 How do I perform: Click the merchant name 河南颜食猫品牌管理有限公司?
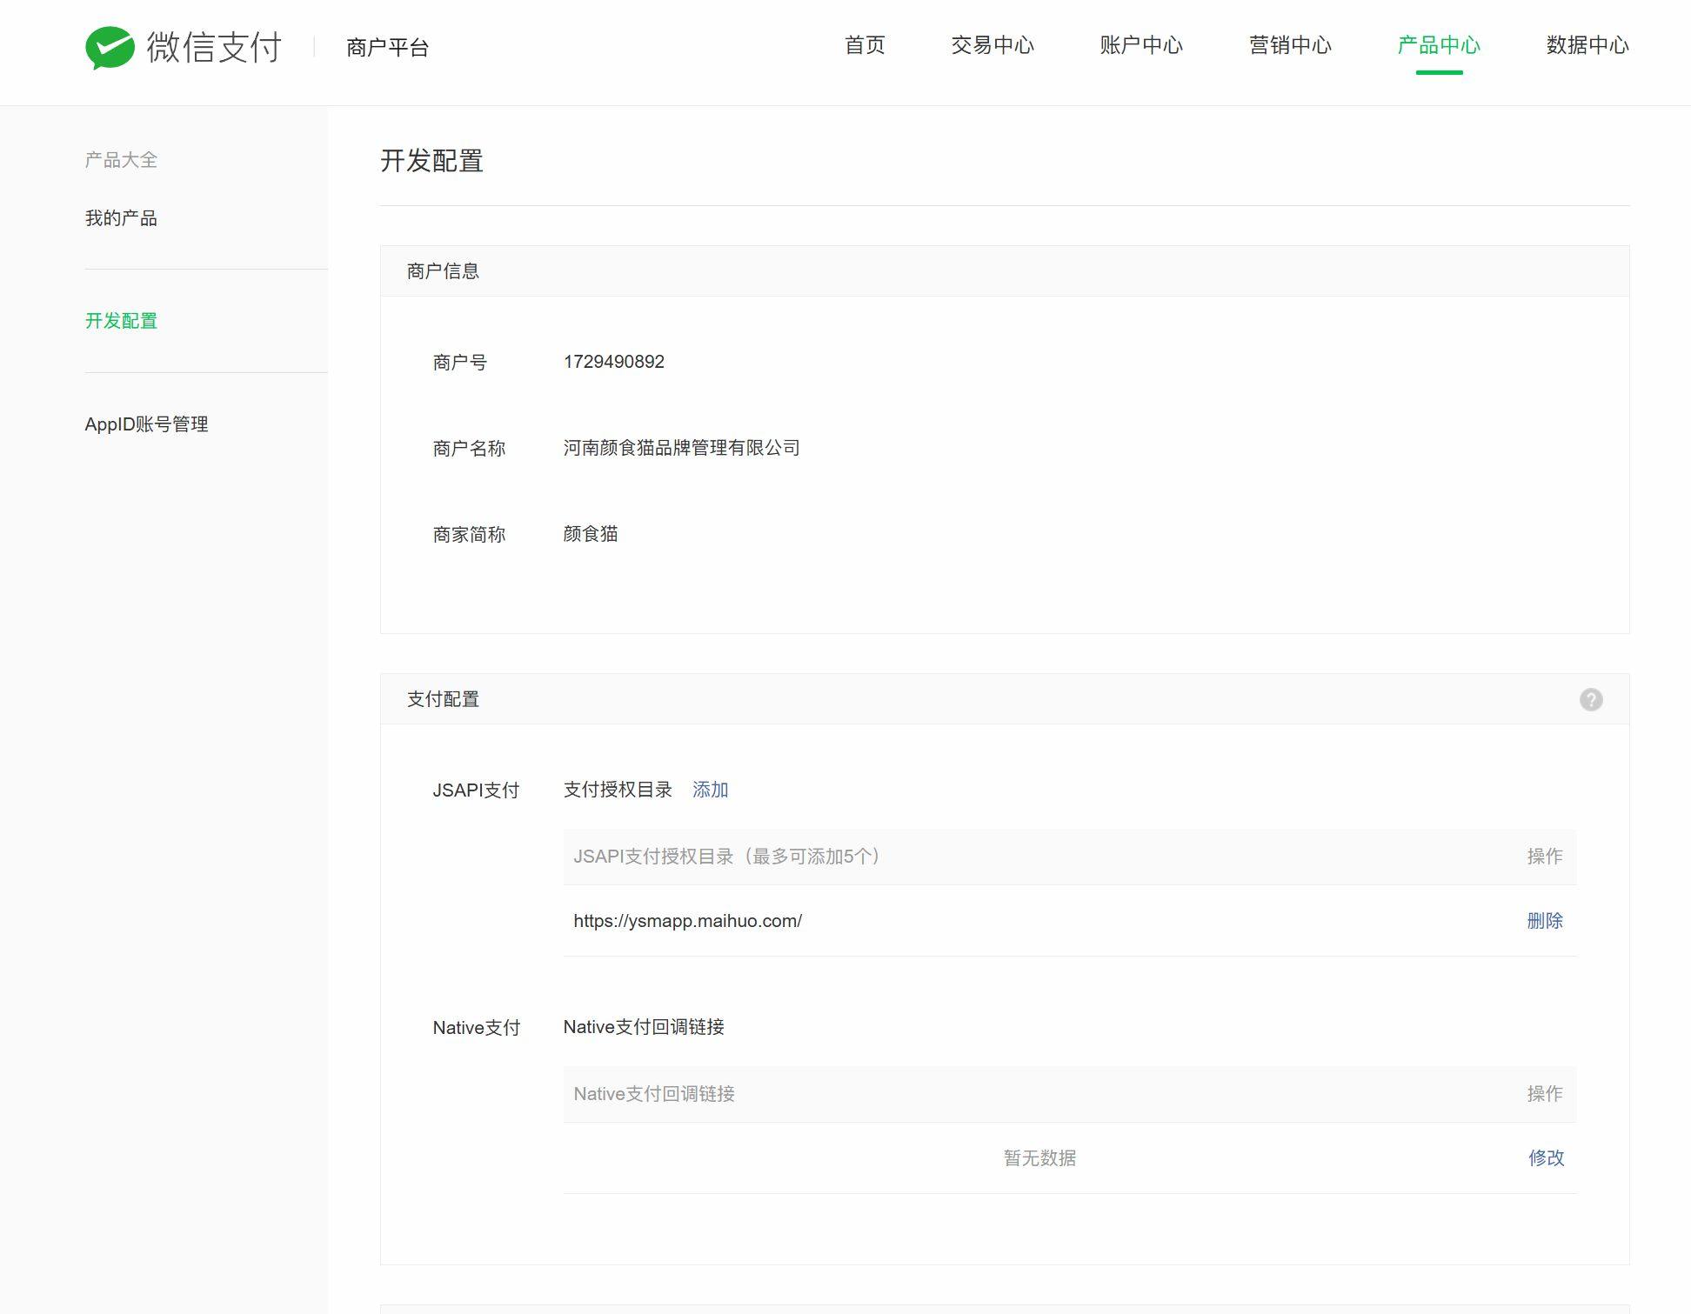point(681,448)
